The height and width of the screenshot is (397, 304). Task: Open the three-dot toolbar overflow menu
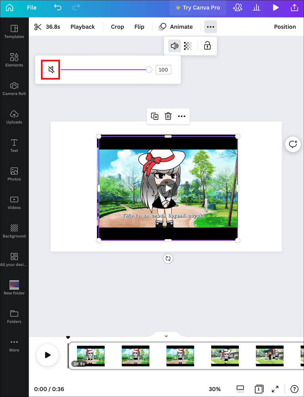pyautogui.click(x=210, y=27)
